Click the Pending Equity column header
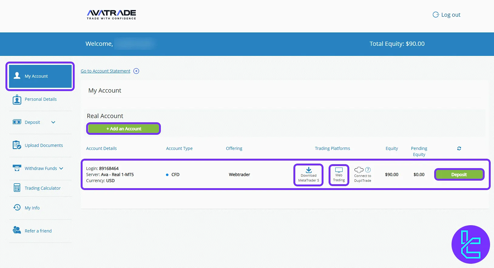The width and height of the screenshot is (494, 268). click(419, 151)
